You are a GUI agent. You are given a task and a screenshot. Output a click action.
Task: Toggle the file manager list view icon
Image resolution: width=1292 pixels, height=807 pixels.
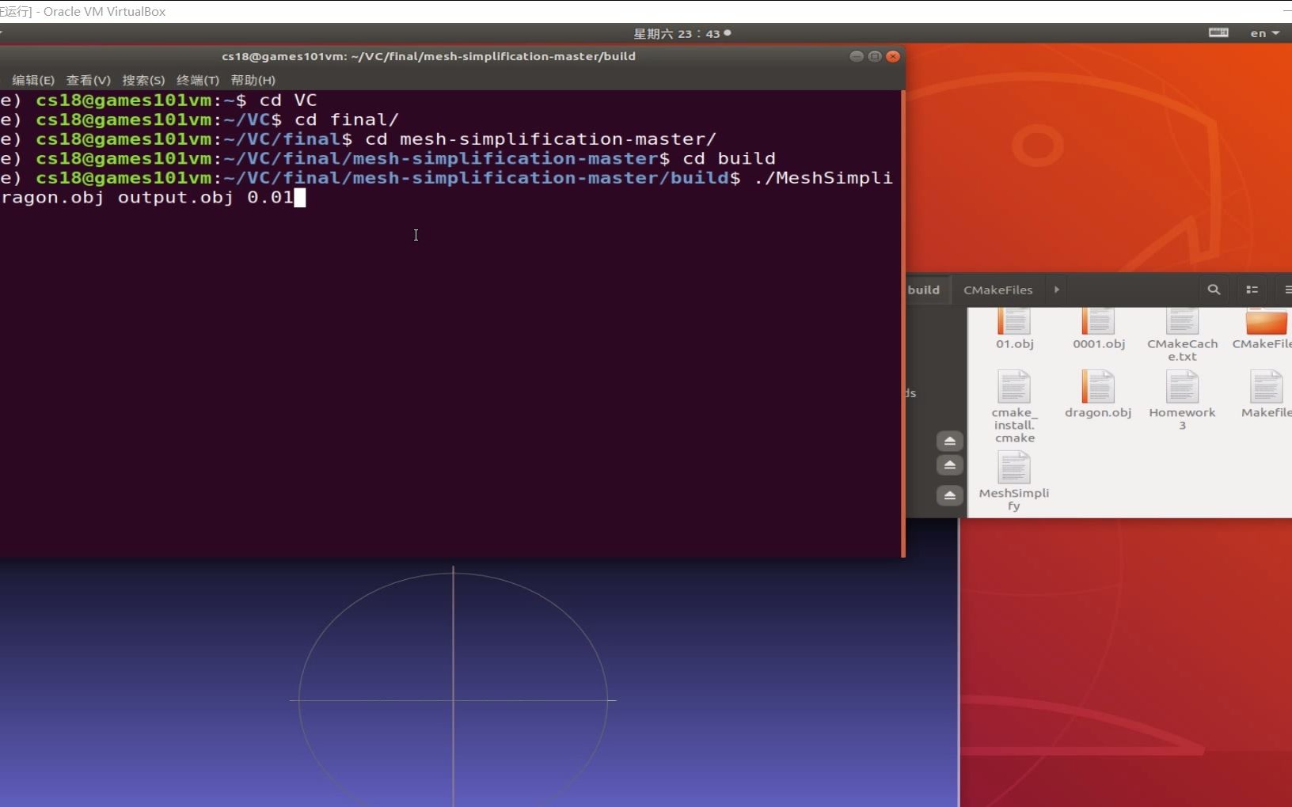pos(1252,290)
